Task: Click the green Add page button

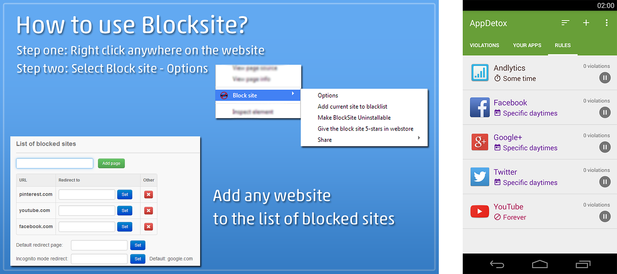Action: coord(111,163)
